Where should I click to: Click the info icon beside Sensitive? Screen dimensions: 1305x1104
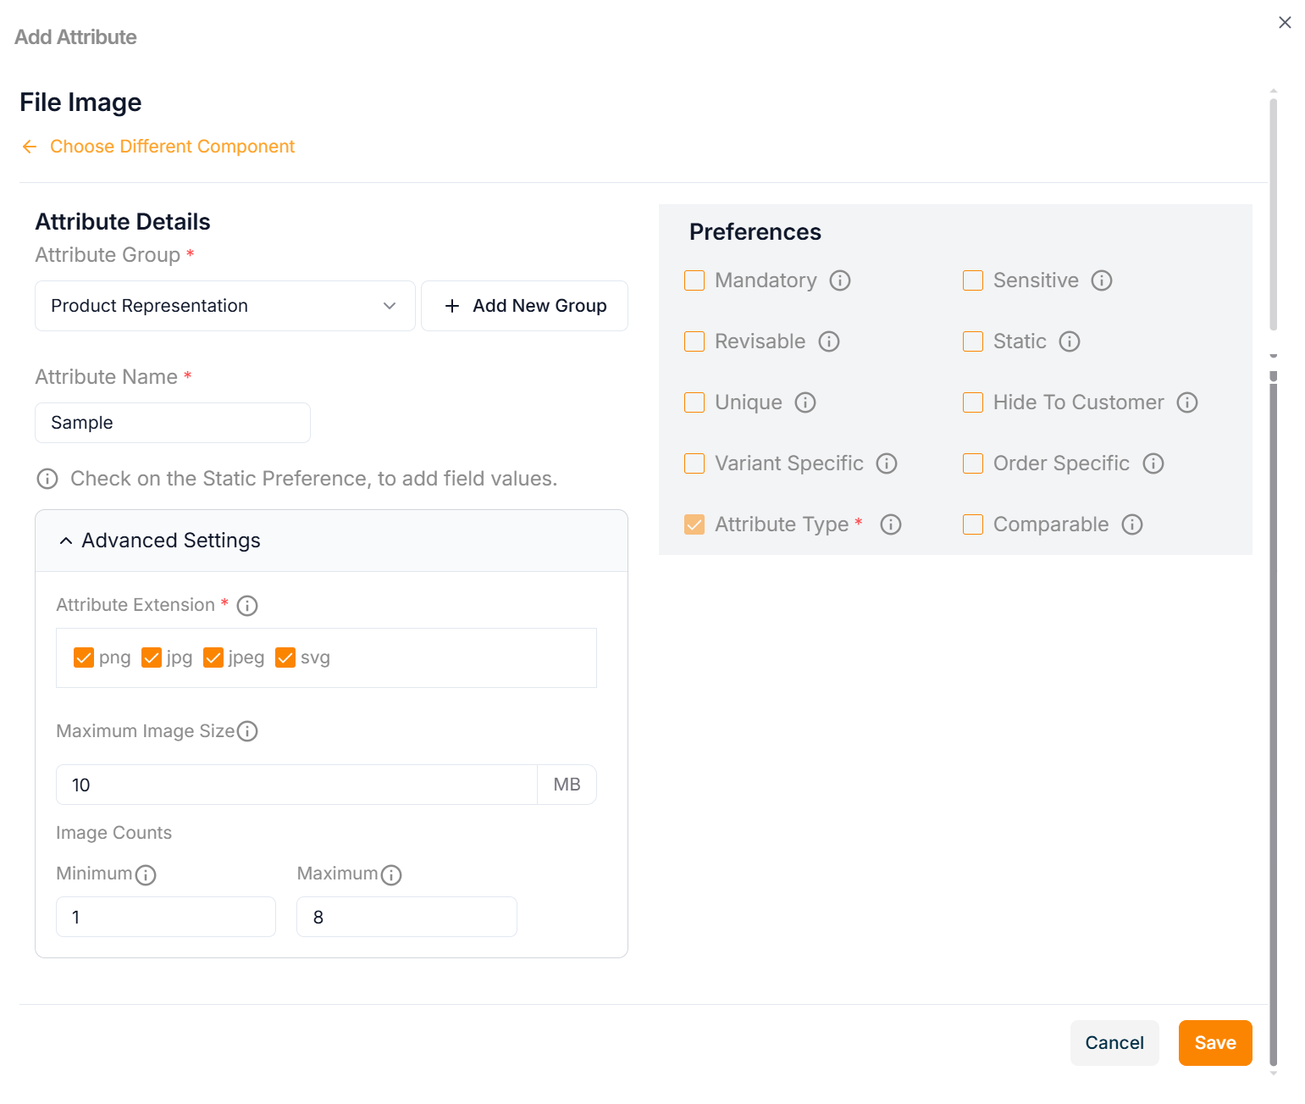pyautogui.click(x=1101, y=280)
